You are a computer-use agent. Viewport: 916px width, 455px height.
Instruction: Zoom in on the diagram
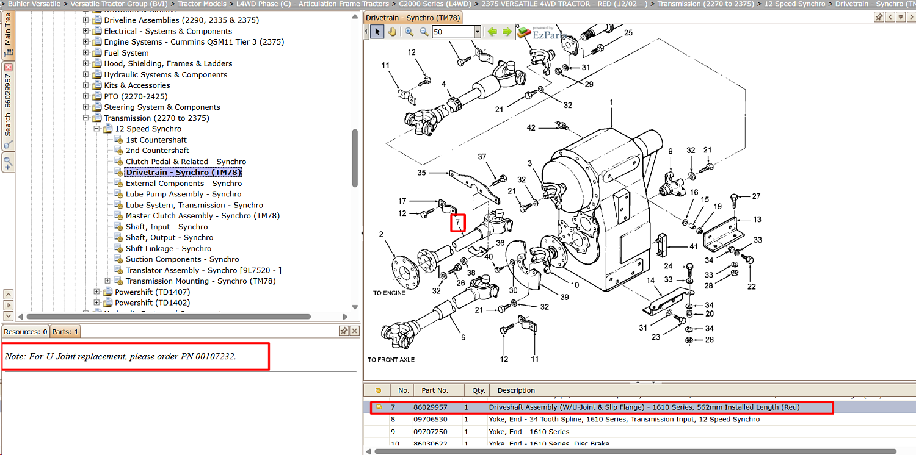pos(409,32)
